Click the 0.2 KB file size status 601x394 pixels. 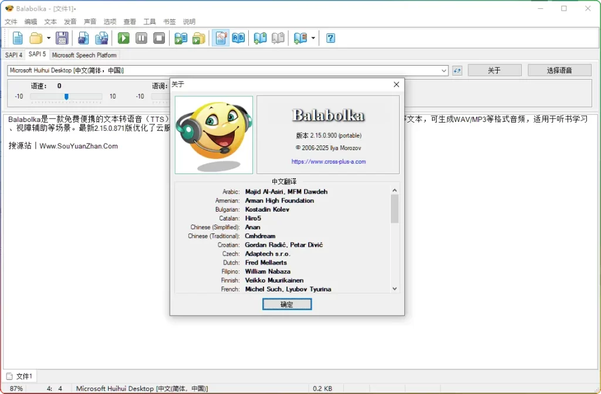coord(322,389)
